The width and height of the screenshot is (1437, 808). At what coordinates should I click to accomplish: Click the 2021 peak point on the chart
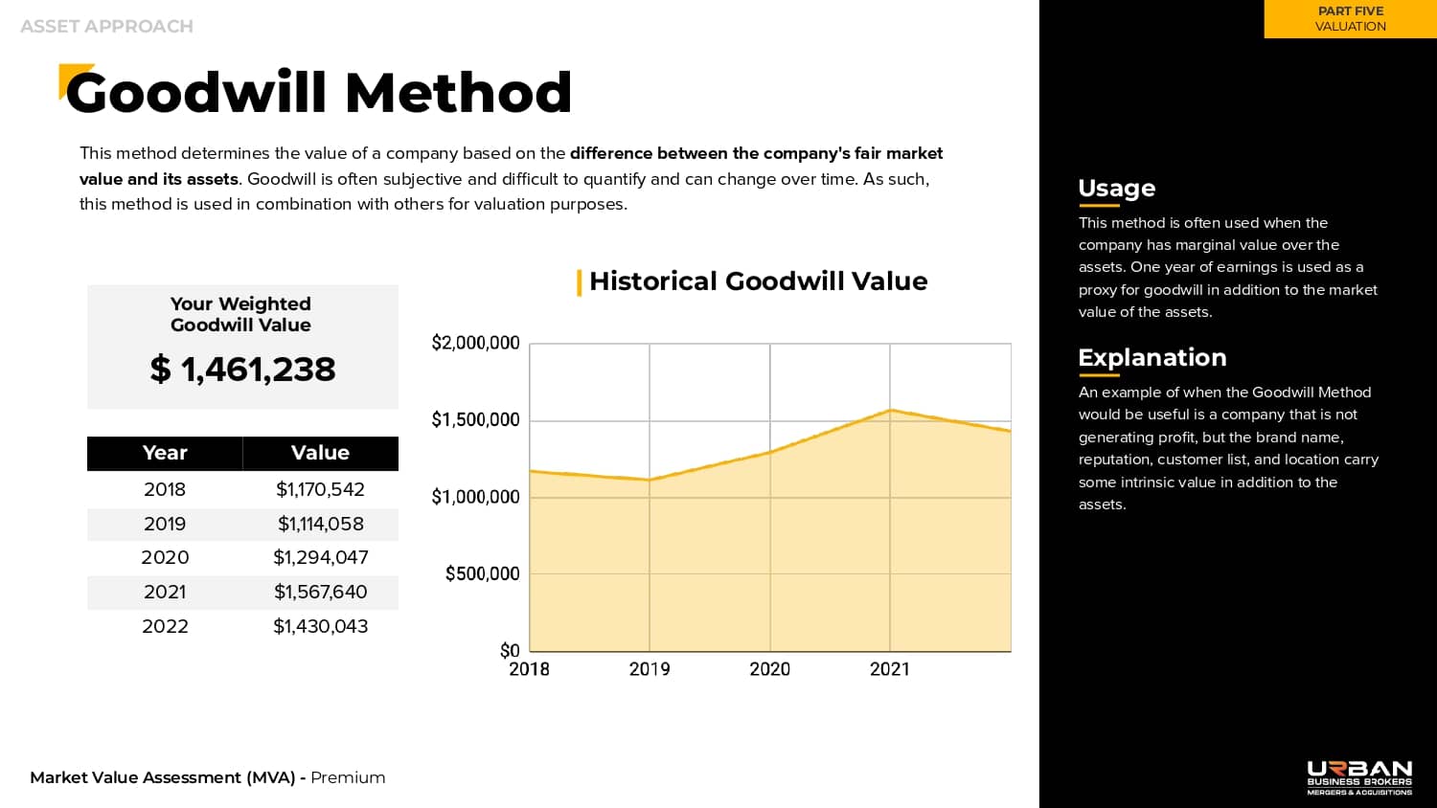pyautogui.click(x=890, y=411)
